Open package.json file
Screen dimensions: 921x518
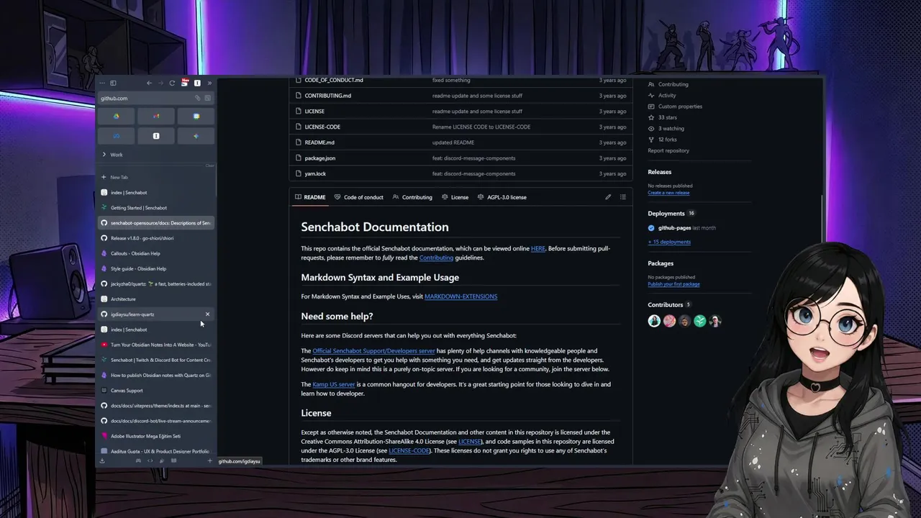click(x=320, y=158)
